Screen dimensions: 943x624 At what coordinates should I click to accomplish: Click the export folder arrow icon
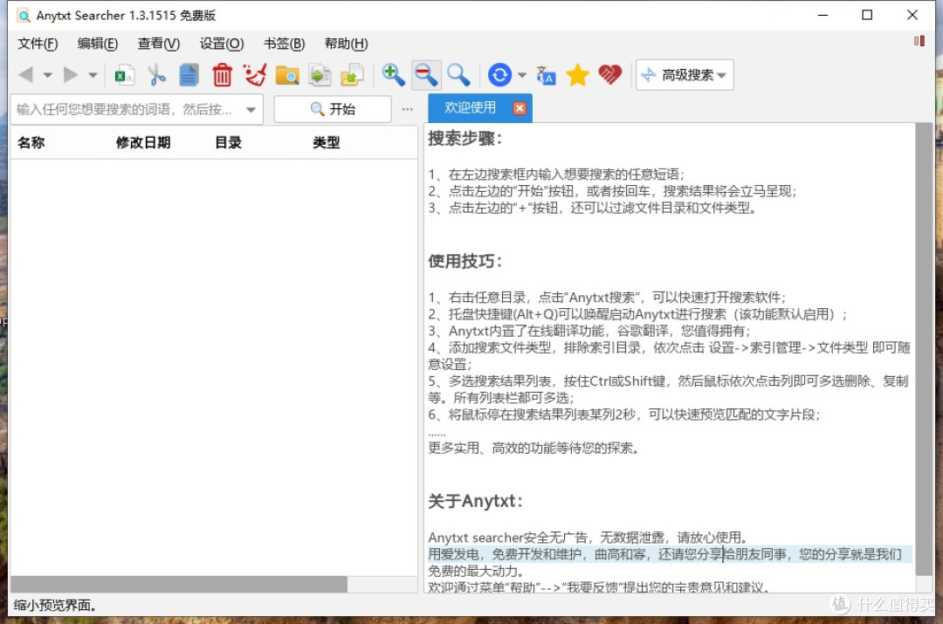point(353,75)
